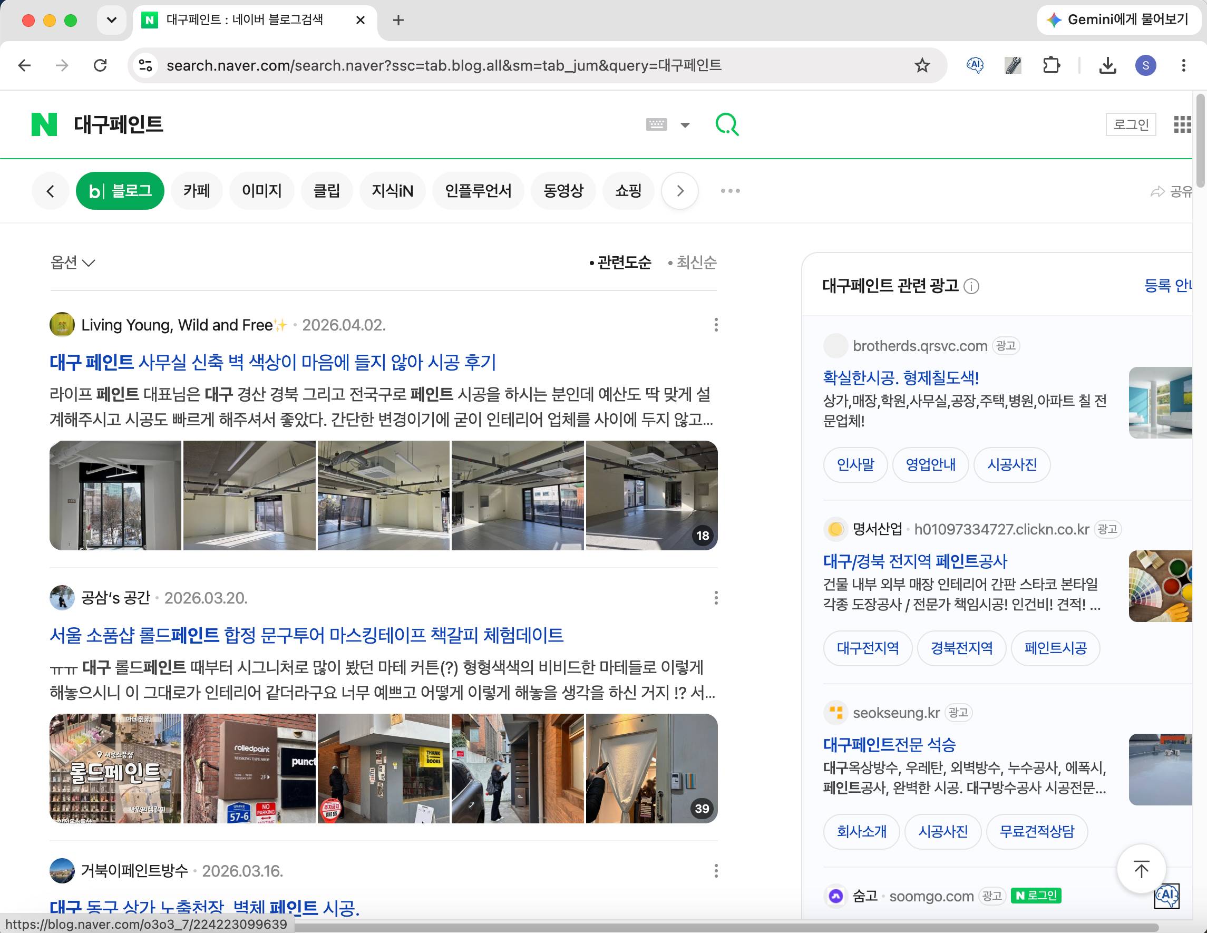The image size is (1207, 933).
Task: Switch to the 동영상 tab
Action: (563, 191)
